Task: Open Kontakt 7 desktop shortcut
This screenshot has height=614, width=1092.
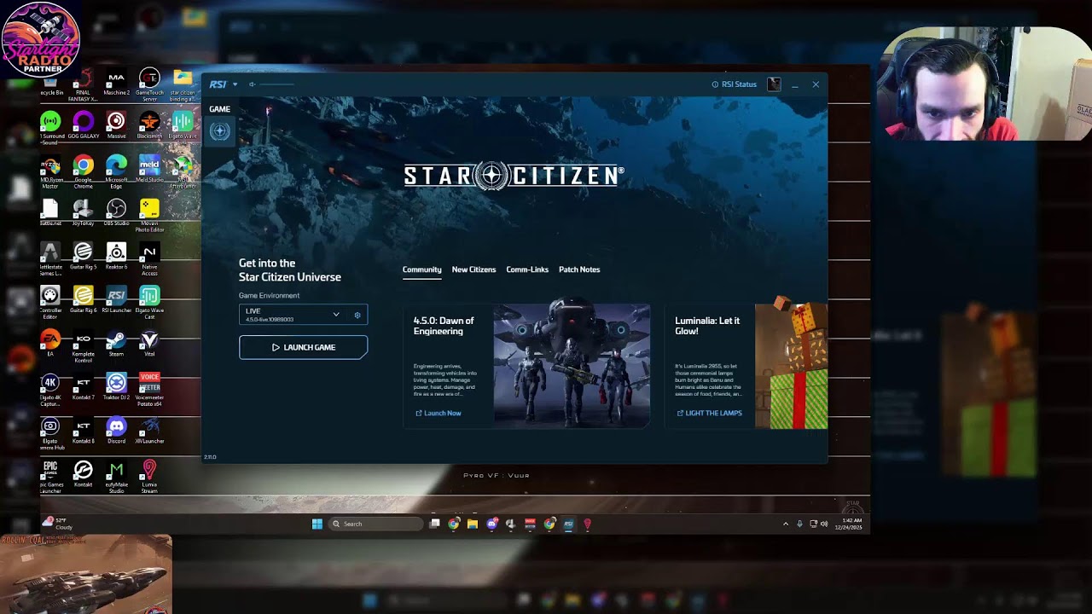Action: tap(83, 386)
